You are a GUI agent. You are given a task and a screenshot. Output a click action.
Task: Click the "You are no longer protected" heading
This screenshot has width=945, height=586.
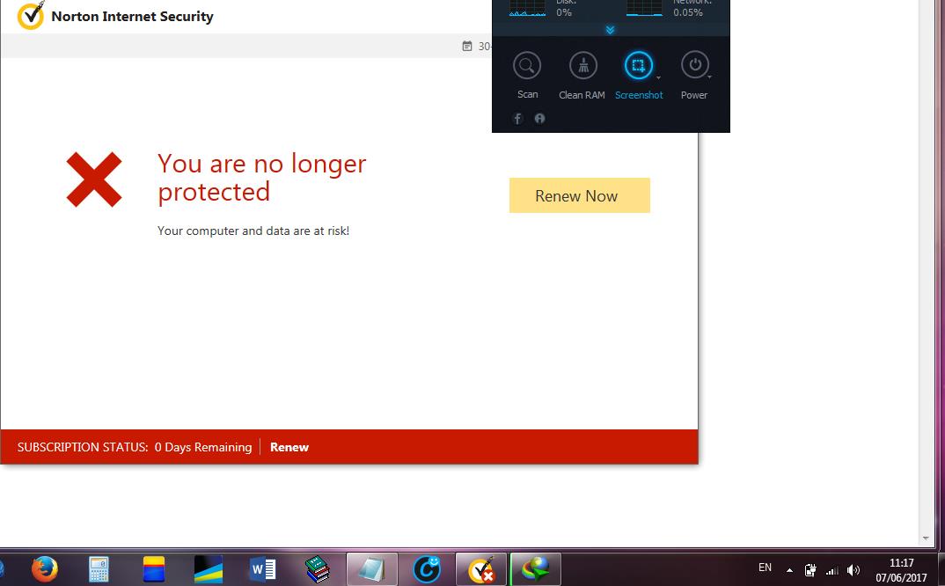click(262, 178)
